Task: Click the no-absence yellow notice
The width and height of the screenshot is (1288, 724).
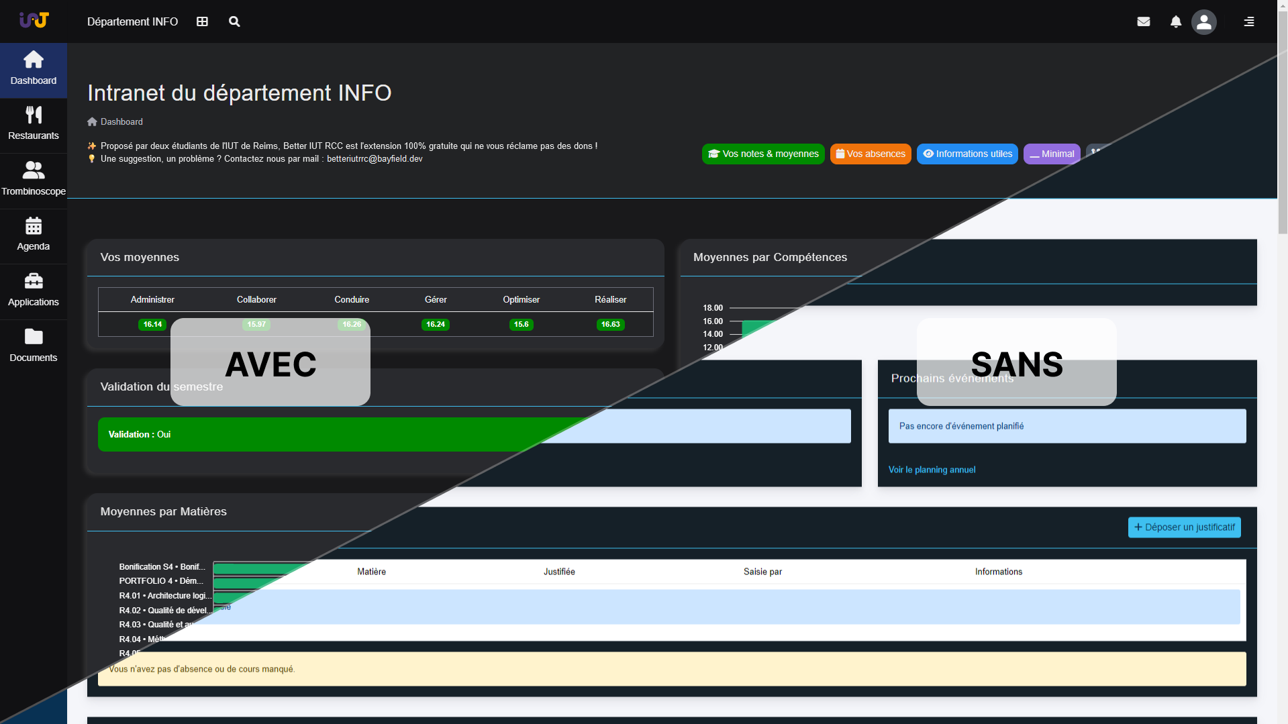Action: (672, 669)
